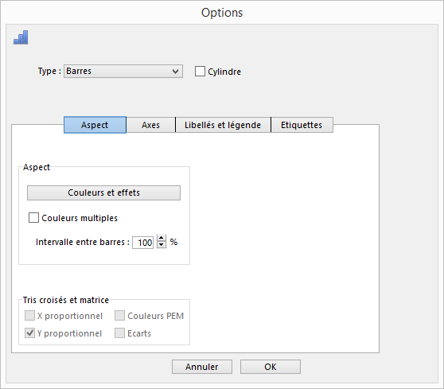Increase bar interval with up spinner arrow
Screen dimensions: 444x389
point(162,238)
